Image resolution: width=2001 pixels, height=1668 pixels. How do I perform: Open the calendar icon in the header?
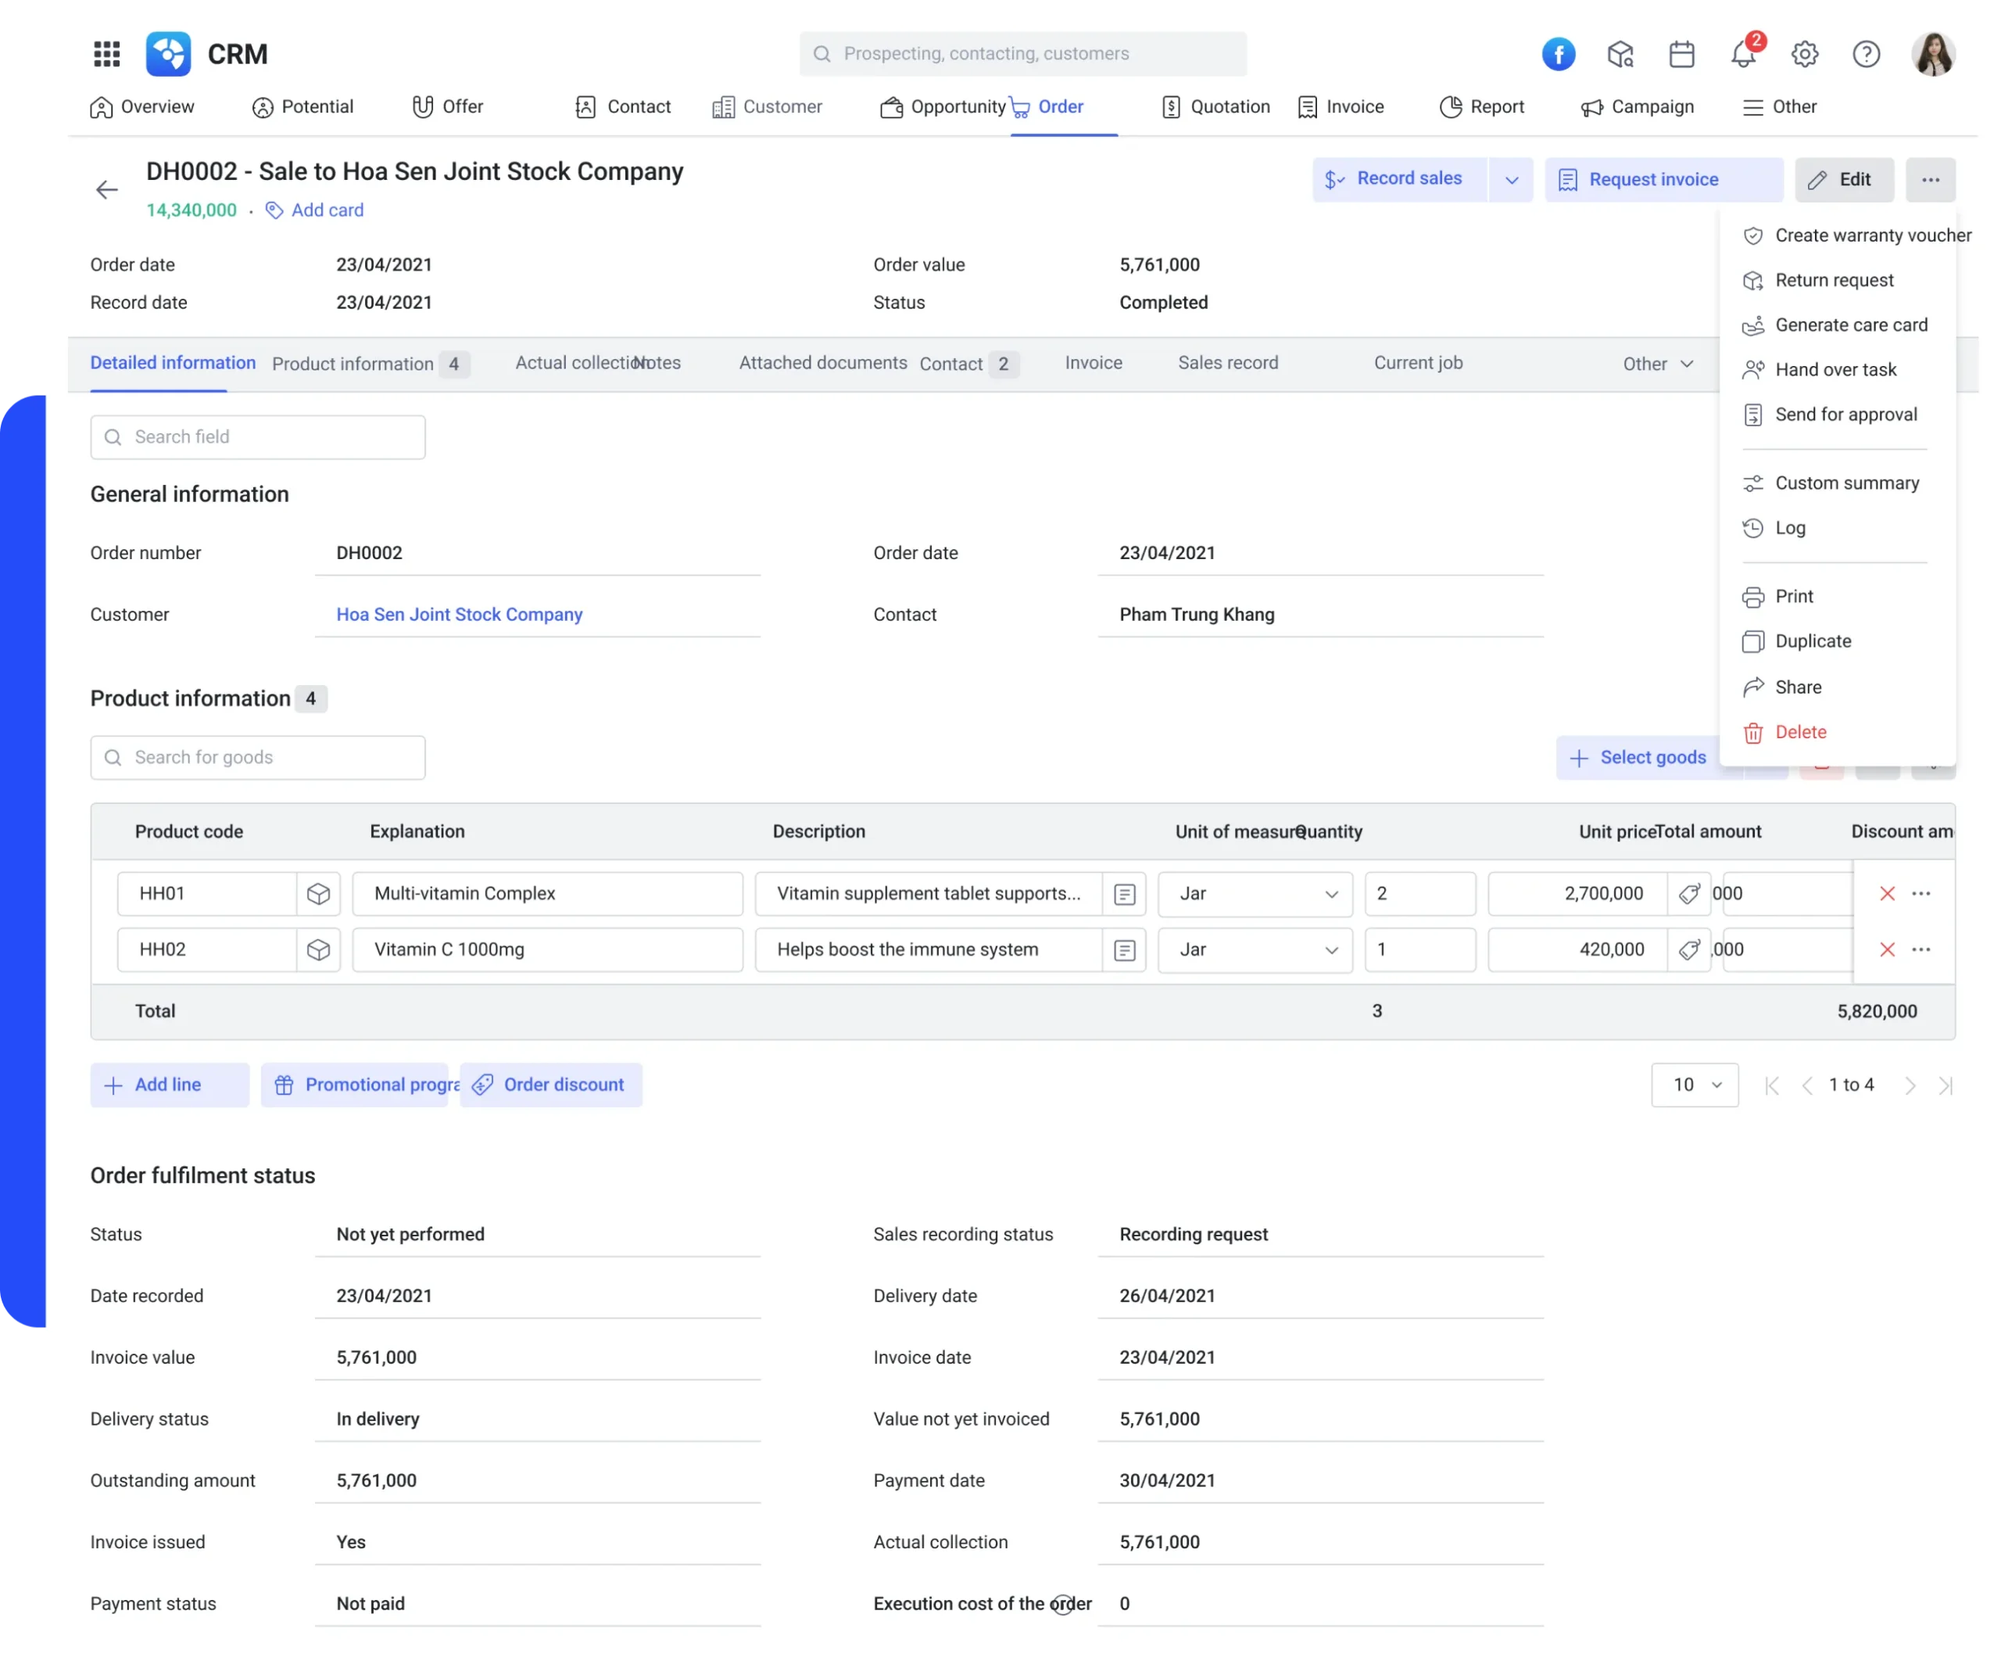tap(1682, 54)
